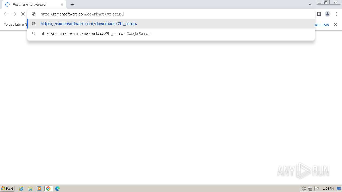Viewport: 342px width, 192px height.
Task: Dismiss the infobar with X
Action: click(336, 25)
